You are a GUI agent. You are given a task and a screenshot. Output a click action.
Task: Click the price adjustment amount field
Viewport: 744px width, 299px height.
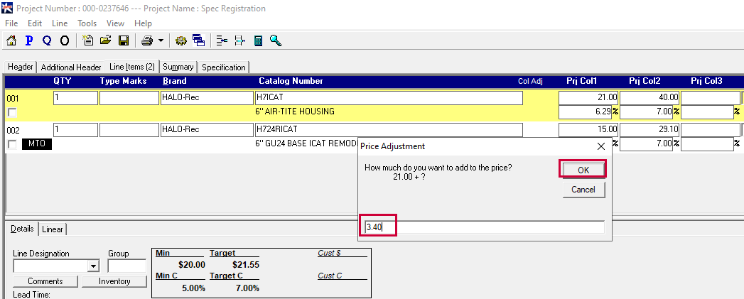tap(483, 227)
